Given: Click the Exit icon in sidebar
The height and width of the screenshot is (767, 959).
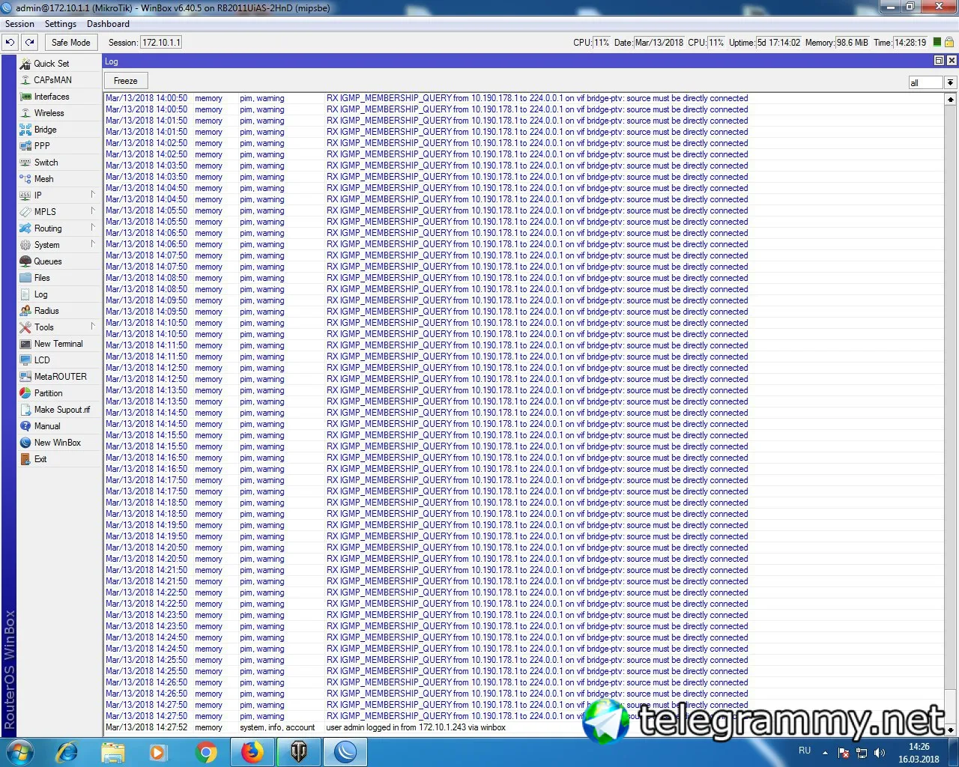Looking at the screenshot, I should [x=25, y=459].
